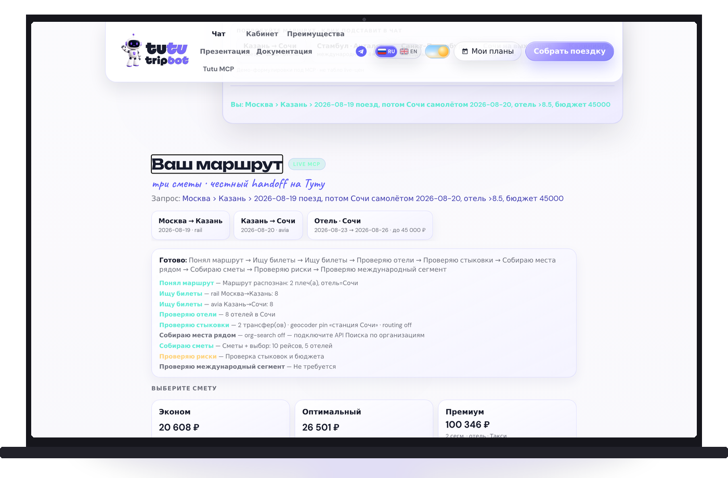Click the Проверяю отели status line
728x478 pixels.
pyautogui.click(x=217, y=314)
